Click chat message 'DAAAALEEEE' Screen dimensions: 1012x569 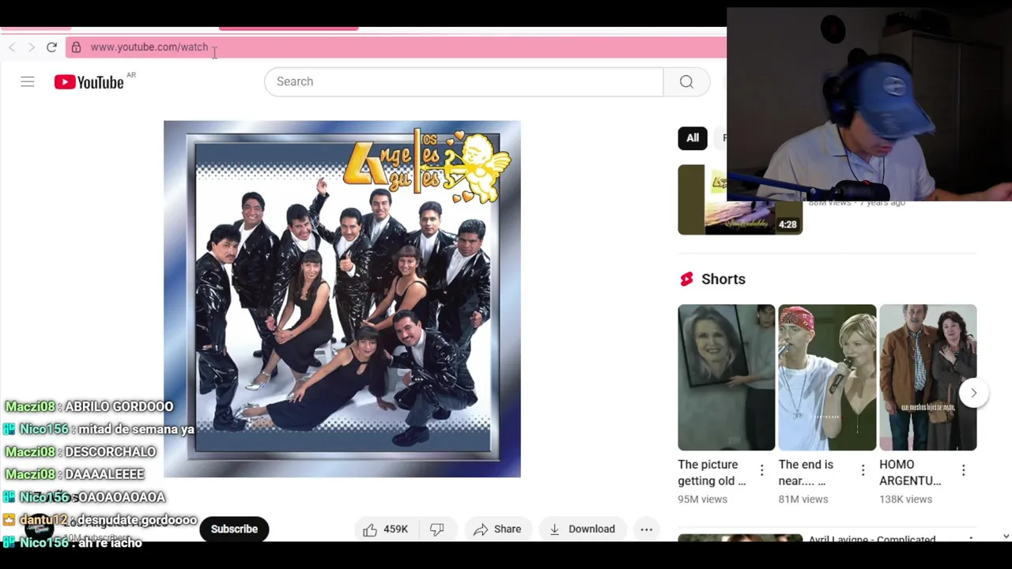[104, 474]
